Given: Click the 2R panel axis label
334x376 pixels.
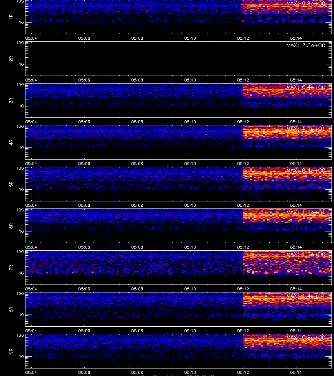Looking at the screenshot, I should tap(11, 59).
